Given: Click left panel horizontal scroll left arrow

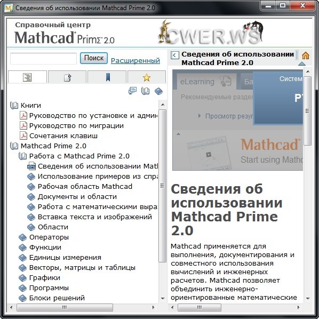Looking at the screenshot, I should [11, 307].
